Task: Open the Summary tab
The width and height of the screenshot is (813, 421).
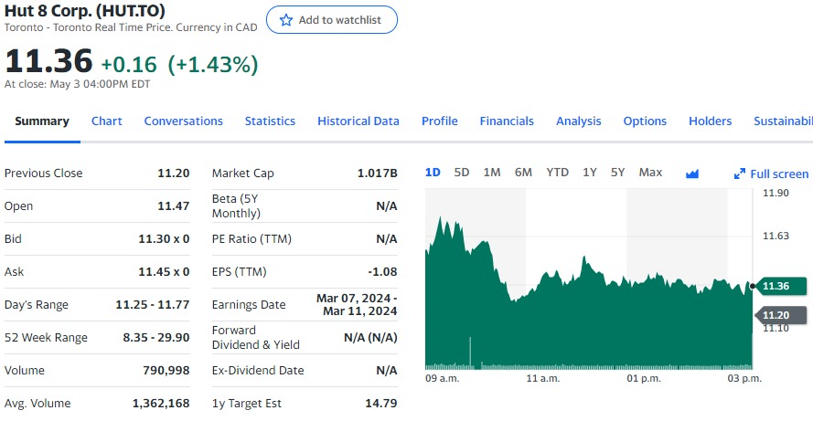Action: tap(42, 121)
